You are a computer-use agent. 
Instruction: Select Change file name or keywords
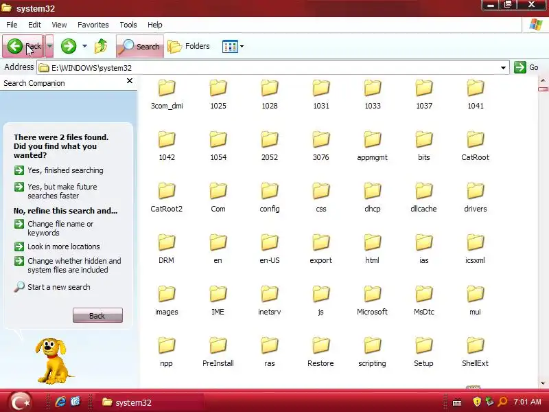coord(54,228)
